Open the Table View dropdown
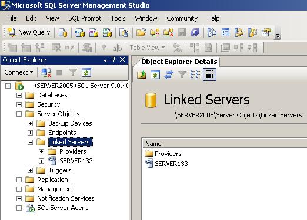 point(147,48)
